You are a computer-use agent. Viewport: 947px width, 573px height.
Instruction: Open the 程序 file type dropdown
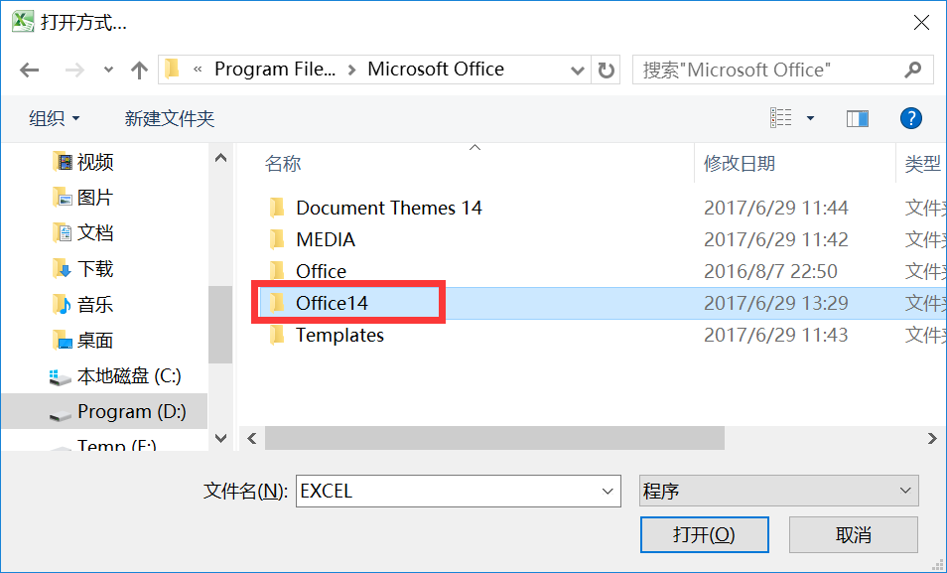[778, 491]
